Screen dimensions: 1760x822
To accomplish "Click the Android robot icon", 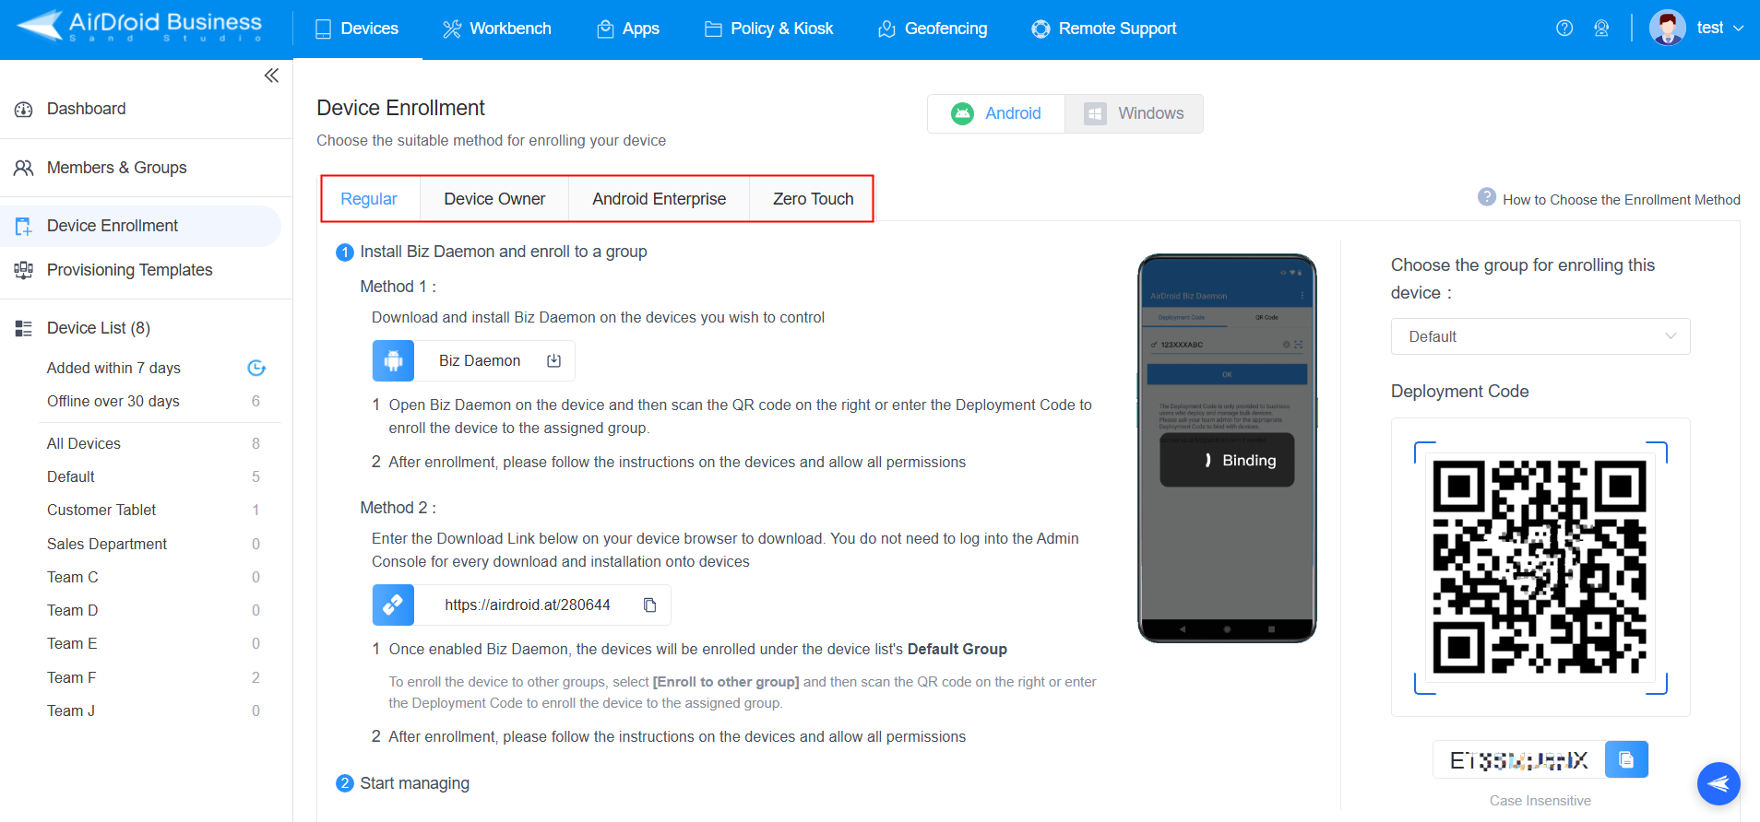I will (x=962, y=113).
